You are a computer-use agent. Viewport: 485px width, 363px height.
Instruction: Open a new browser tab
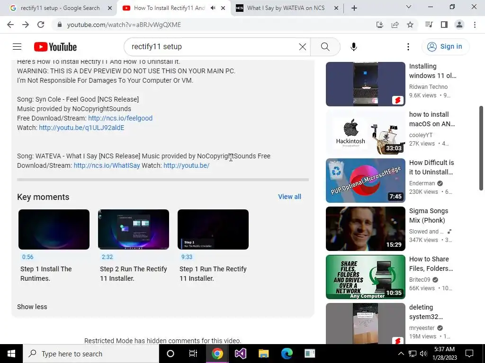point(354,8)
